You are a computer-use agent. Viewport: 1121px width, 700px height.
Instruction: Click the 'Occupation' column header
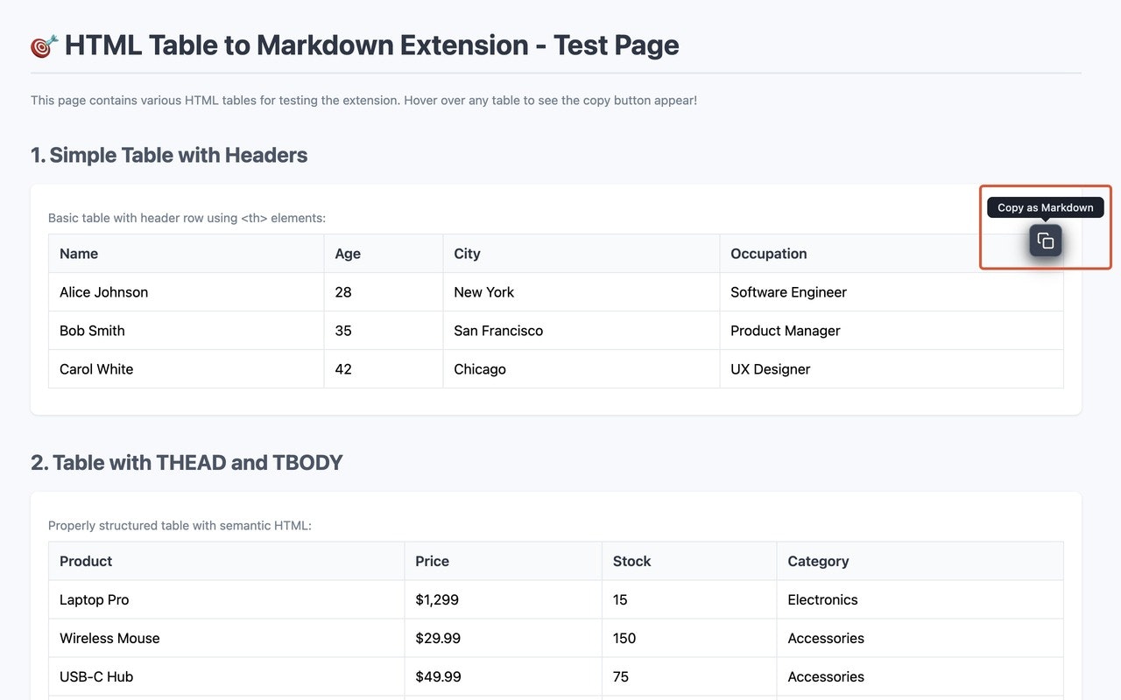tap(892, 254)
